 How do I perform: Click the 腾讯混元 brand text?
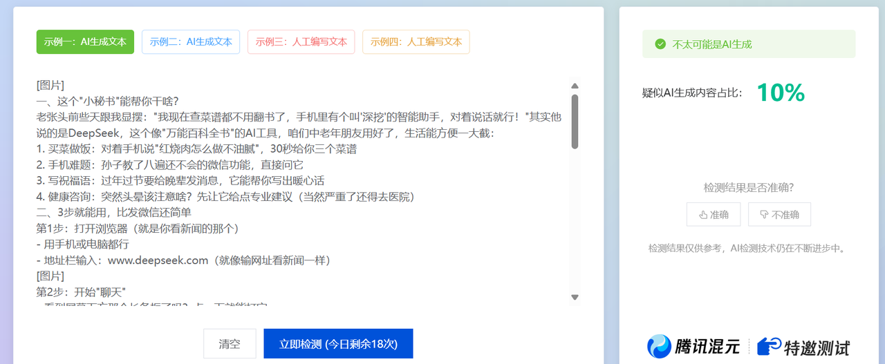pyautogui.click(x=707, y=347)
